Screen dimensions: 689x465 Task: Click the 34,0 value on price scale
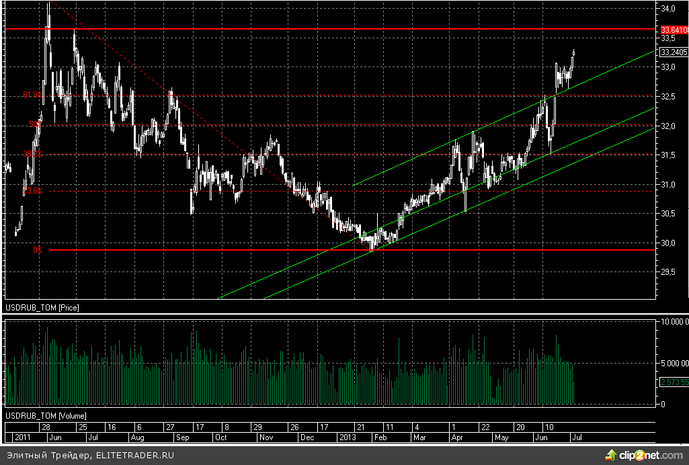(x=669, y=9)
